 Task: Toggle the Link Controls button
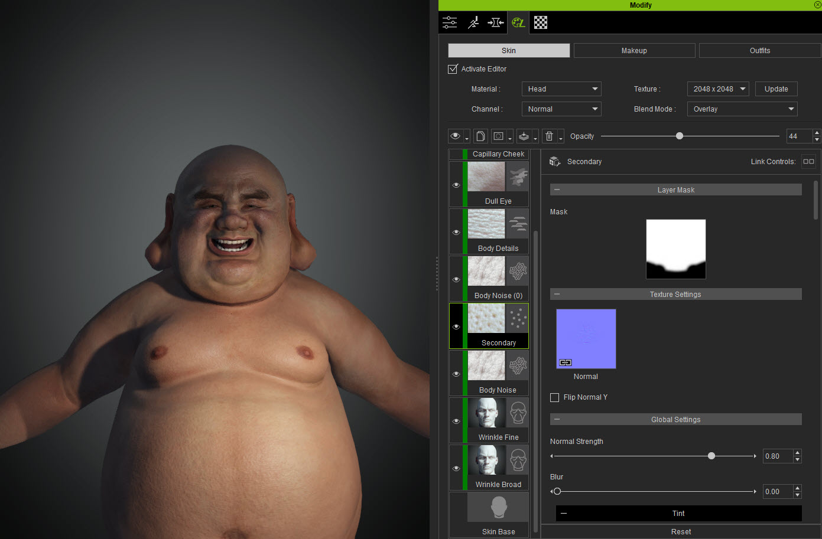click(808, 161)
